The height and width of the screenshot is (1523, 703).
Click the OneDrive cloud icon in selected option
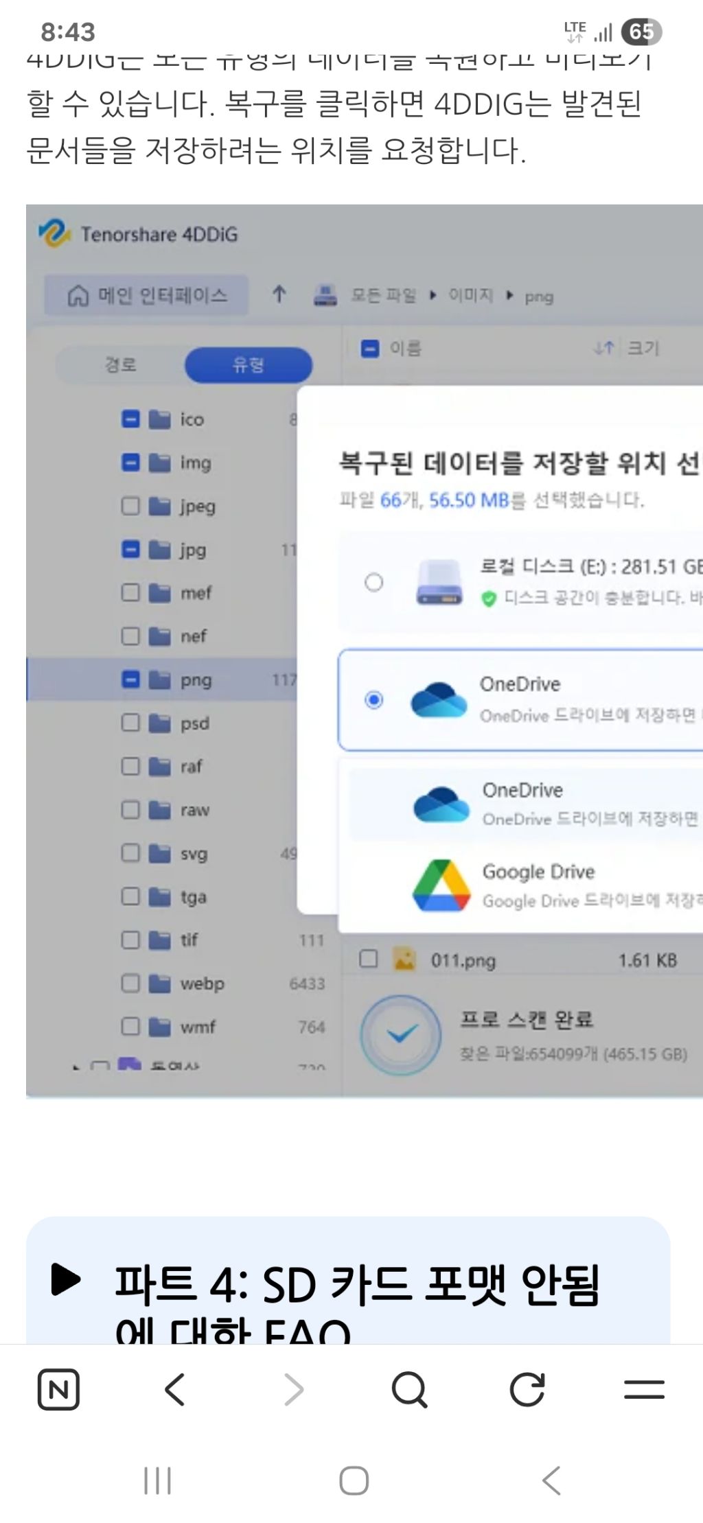439,699
